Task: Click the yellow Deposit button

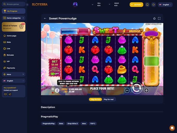Action: tap(136, 5)
